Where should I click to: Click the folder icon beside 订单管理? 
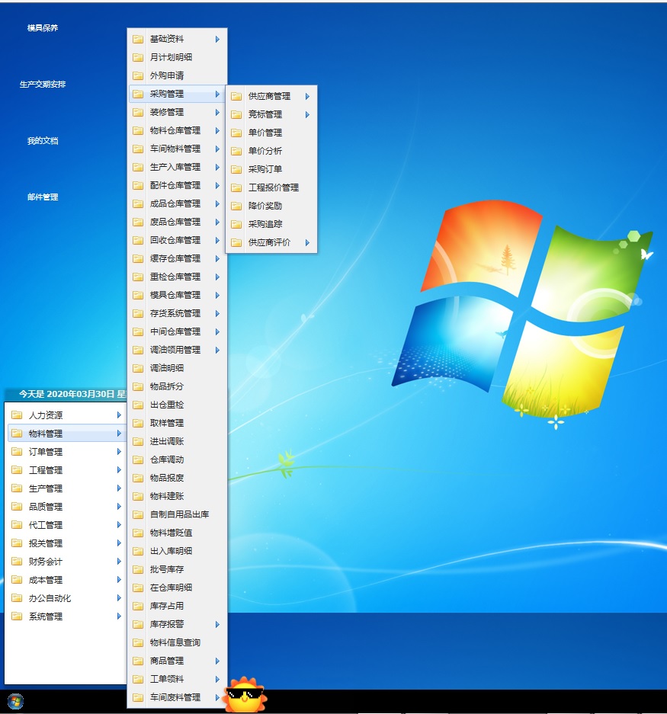(17, 452)
